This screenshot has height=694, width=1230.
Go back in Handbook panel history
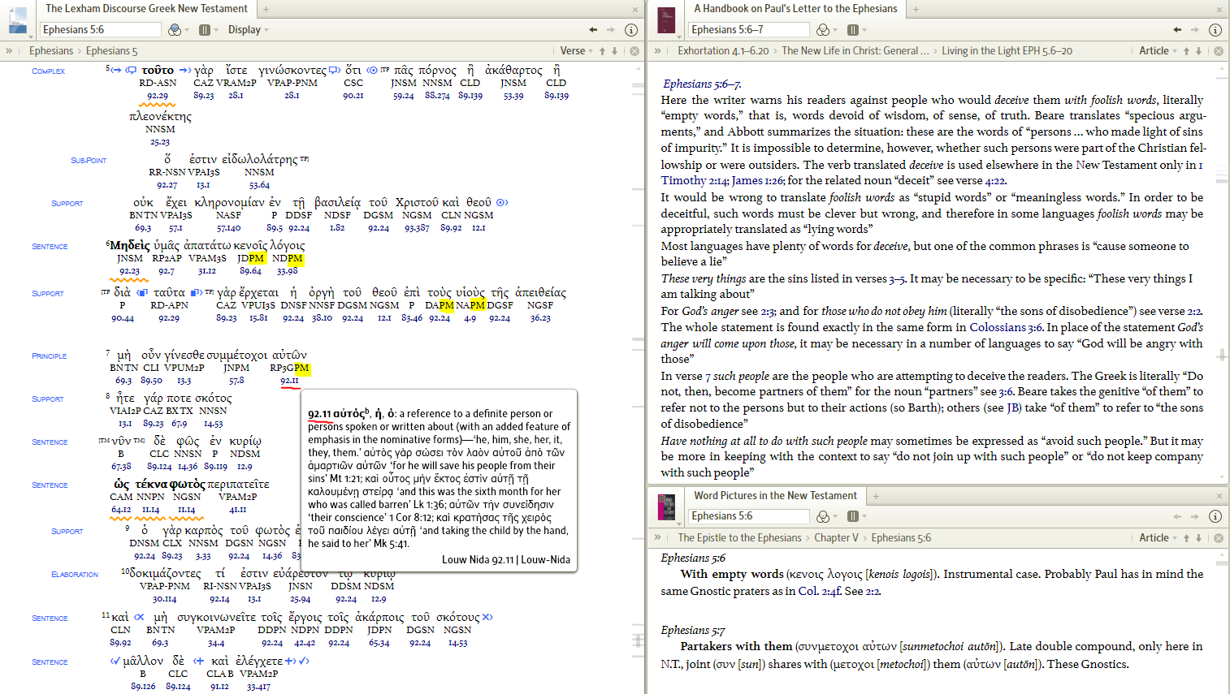[x=1177, y=30]
